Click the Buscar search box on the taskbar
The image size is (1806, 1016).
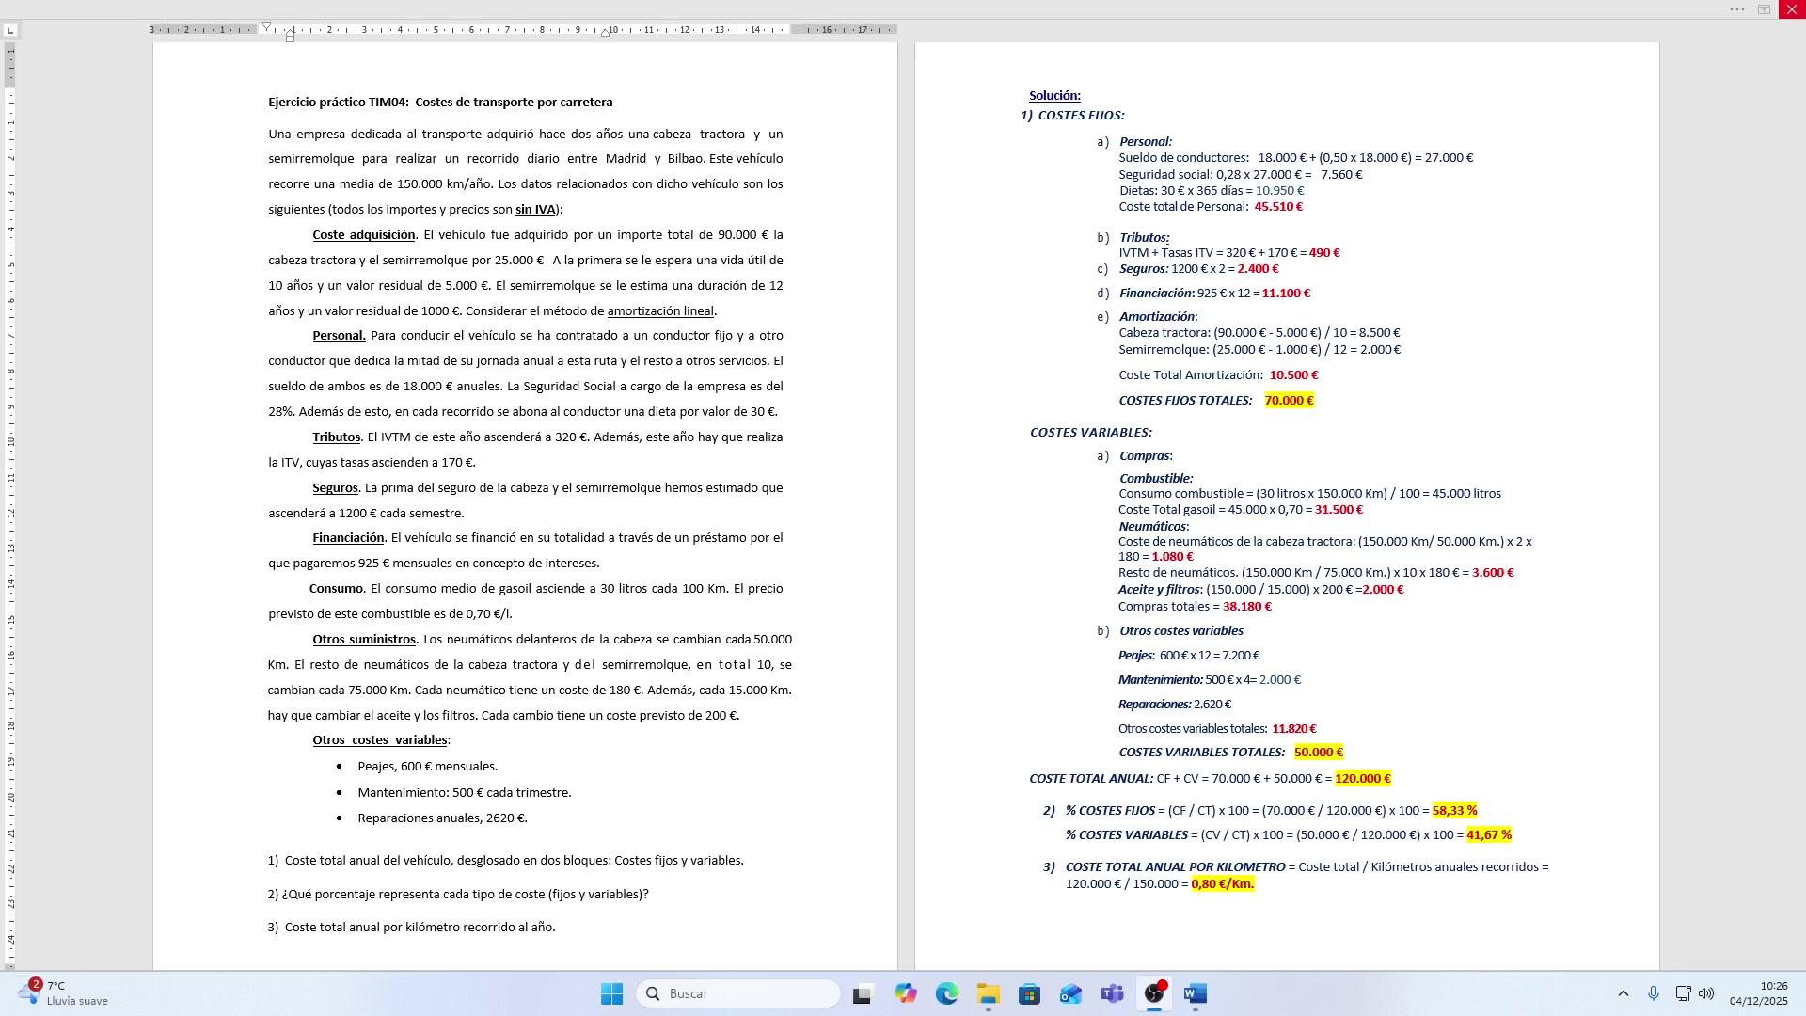(x=738, y=994)
